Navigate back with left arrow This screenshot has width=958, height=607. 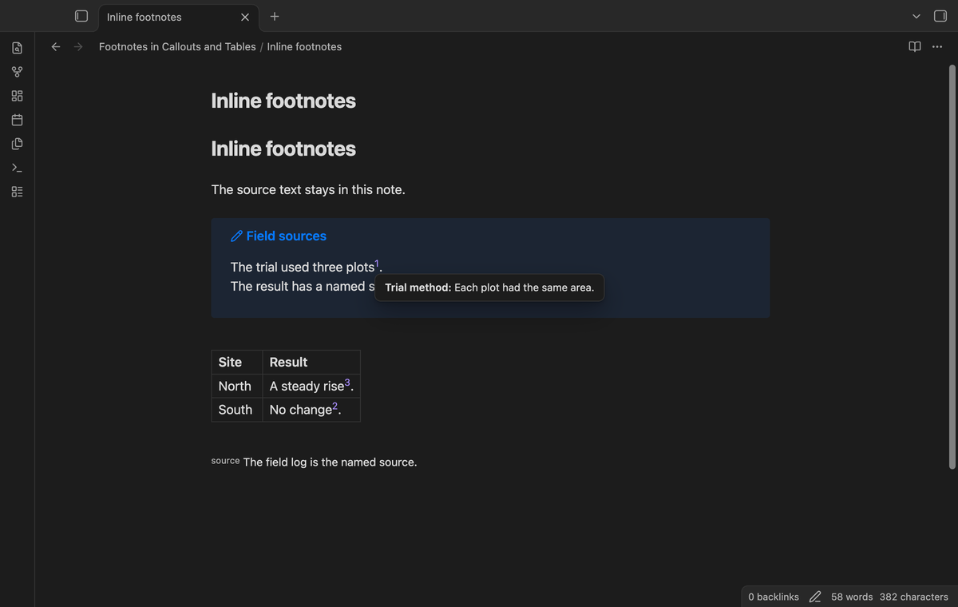tap(56, 46)
